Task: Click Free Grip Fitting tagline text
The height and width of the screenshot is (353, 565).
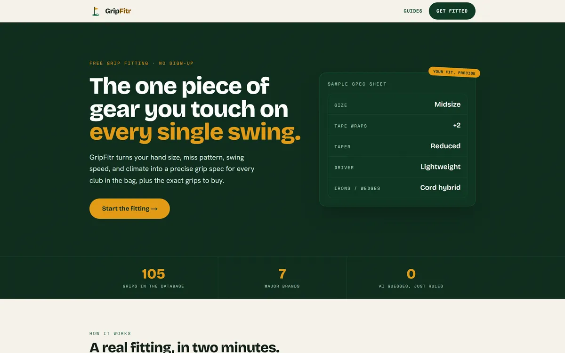Action: [x=141, y=63]
